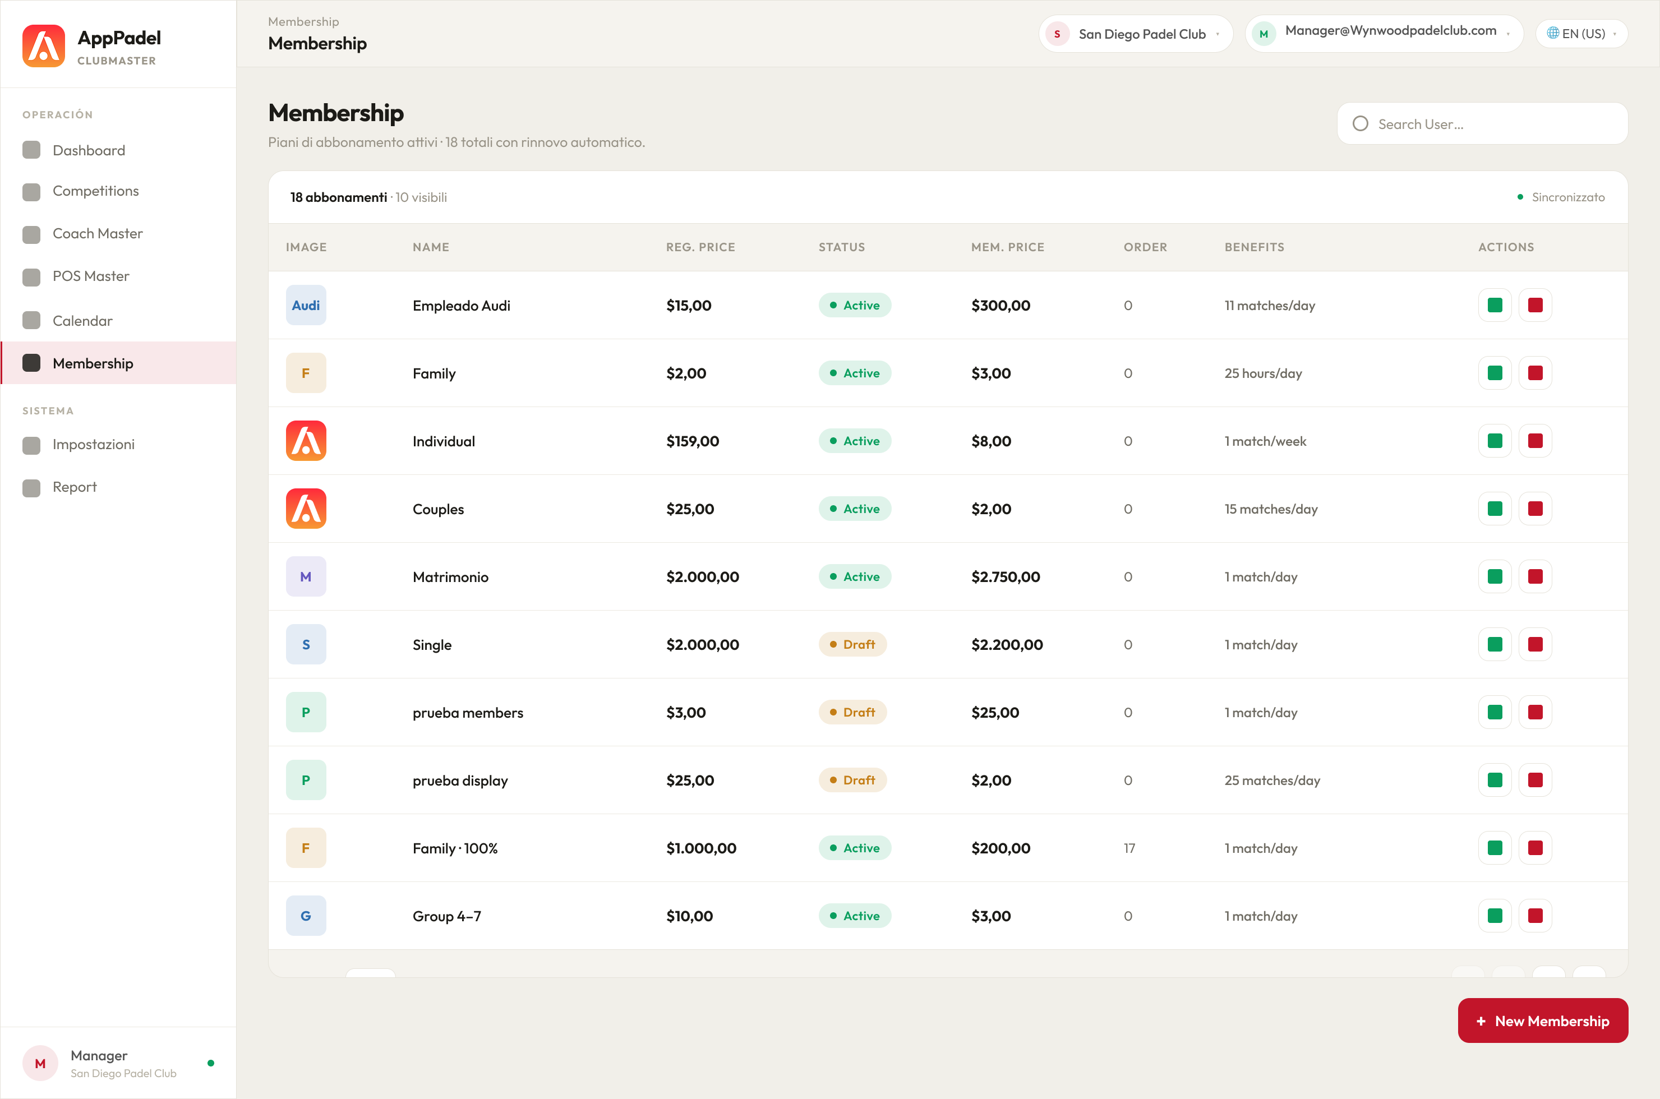Click the green action icon for Matrimonio
The width and height of the screenshot is (1660, 1099).
click(x=1495, y=576)
